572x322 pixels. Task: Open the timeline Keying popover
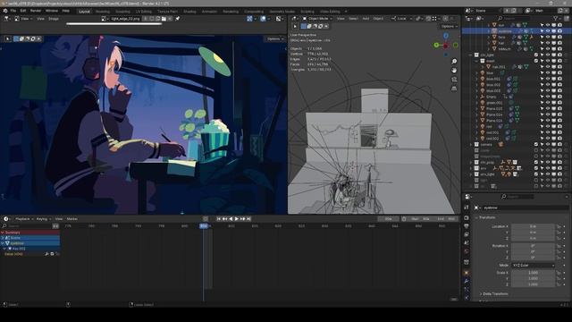(x=44, y=219)
